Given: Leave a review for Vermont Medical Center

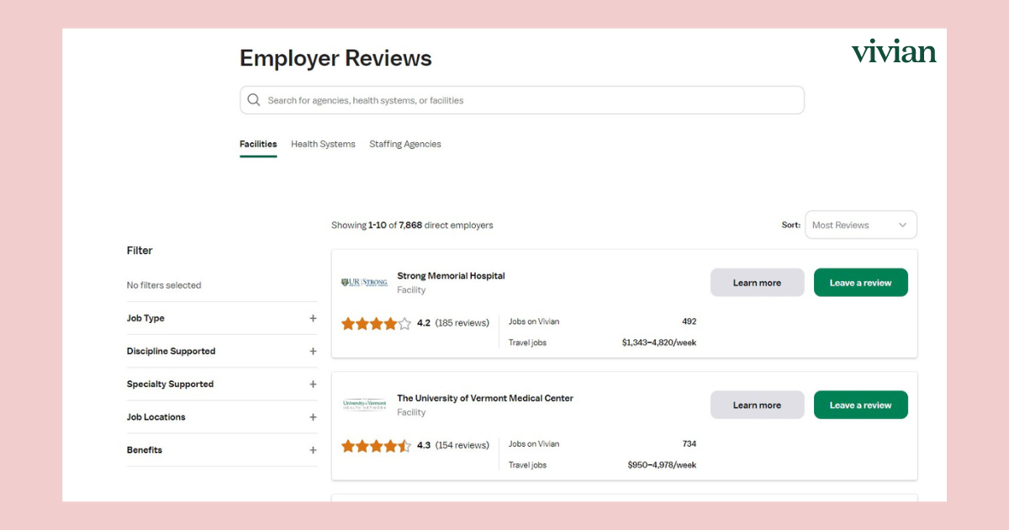Looking at the screenshot, I should [860, 405].
